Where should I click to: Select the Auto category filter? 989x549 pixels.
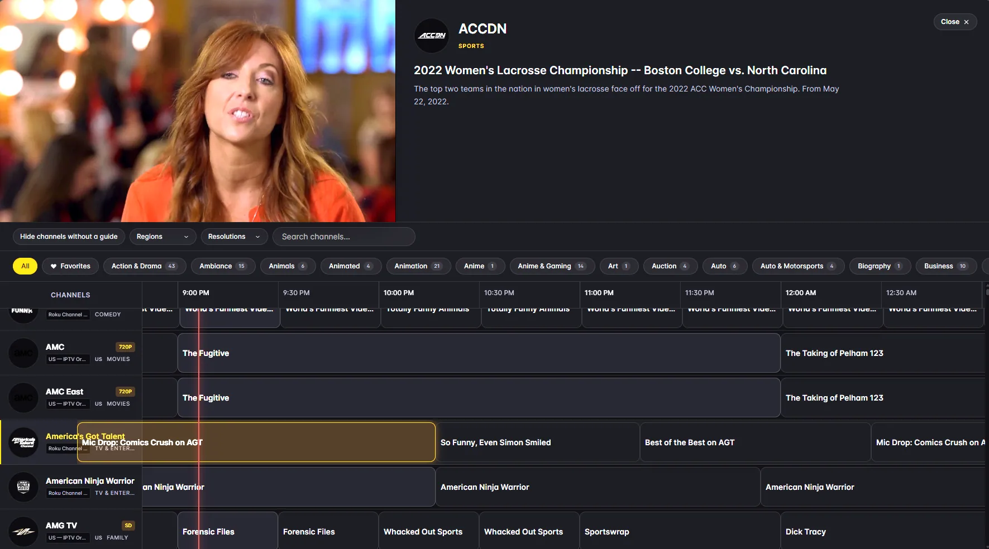pyautogui.click(x=725, y=266)
